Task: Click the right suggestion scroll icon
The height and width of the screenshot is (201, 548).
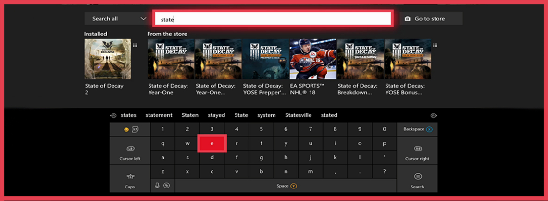Action: pos(434,115)
